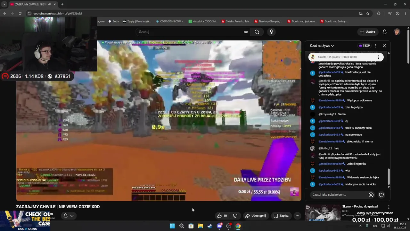The width and height of the screenshot is (410, 231).
Task: Open options for Skaner recommended video
Action: click(x=389, y=207)
